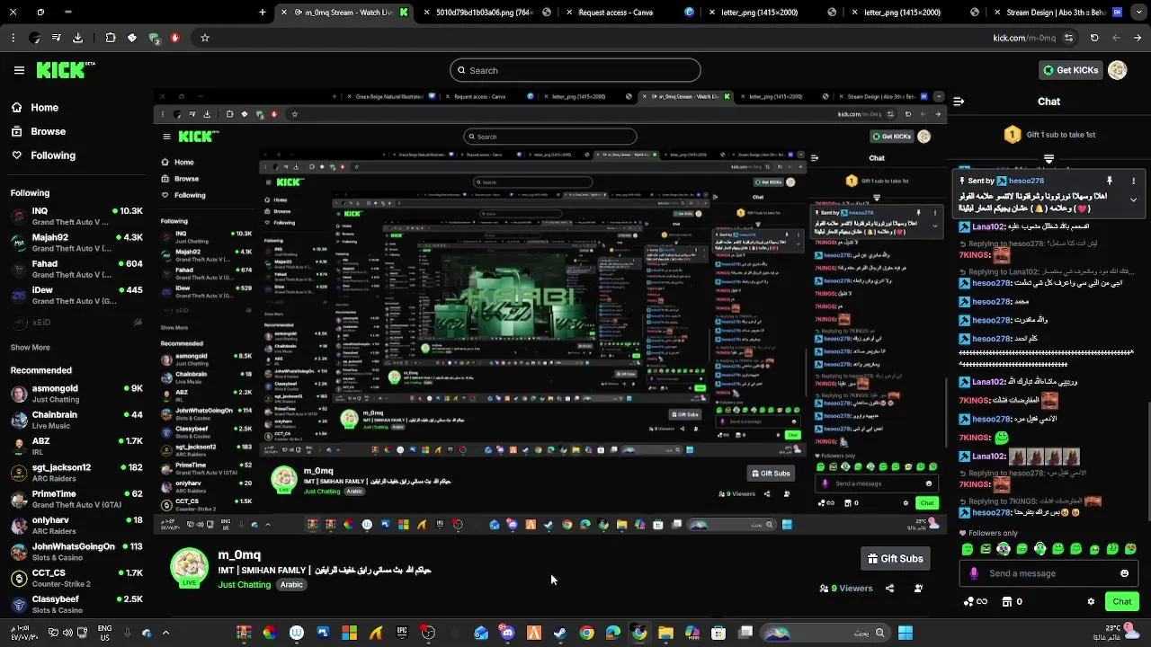Open Epic Games launcher from taskbar

tap(402, 633)
